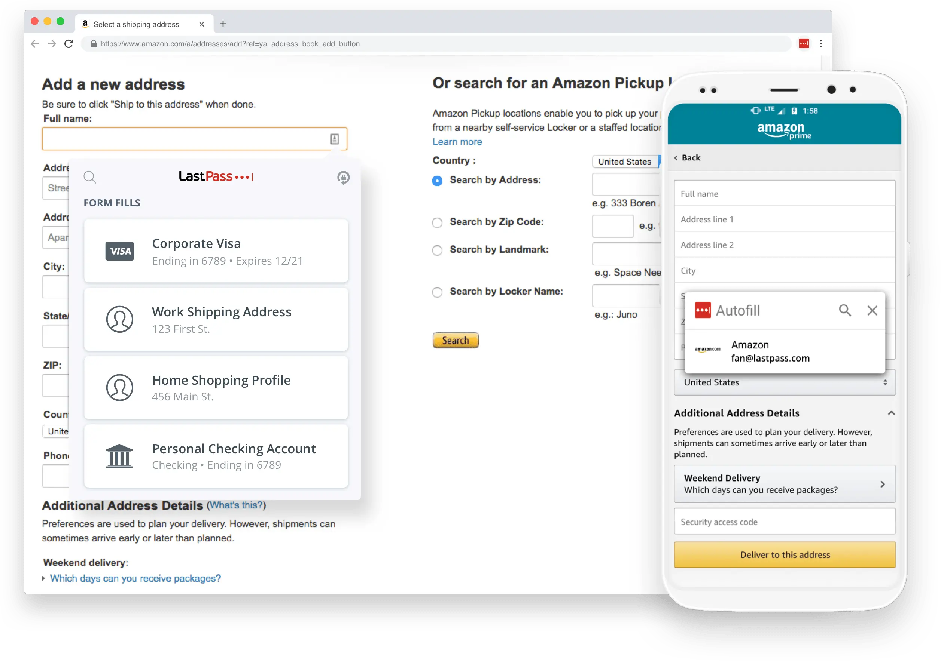941x661 pixels.
Task: Click Deliver to this address button
Action: (x=785, y=554)
